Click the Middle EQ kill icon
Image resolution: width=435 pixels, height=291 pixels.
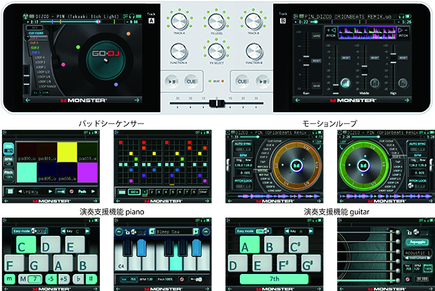click(x=375, y=83)
